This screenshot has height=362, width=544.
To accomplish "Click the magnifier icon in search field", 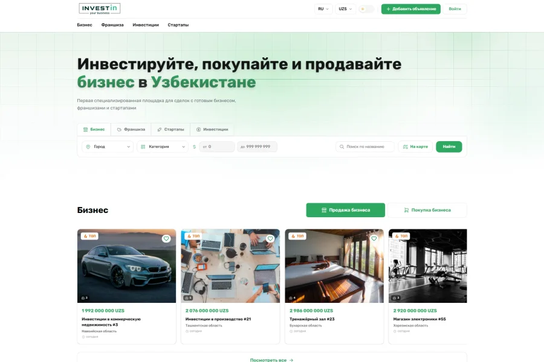I will pyautogui.click(x=342, y=147).
